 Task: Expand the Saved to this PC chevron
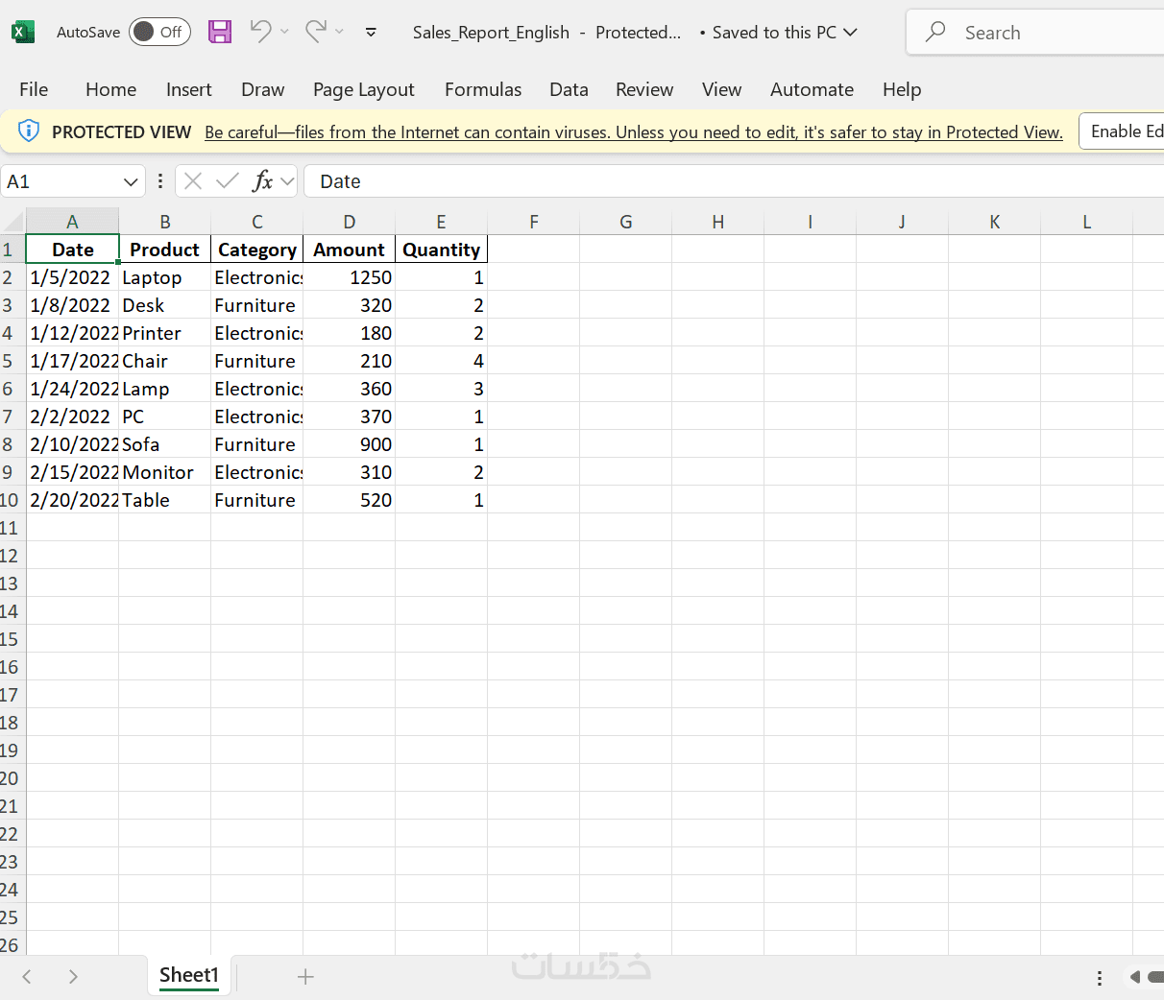coord(850,33)
